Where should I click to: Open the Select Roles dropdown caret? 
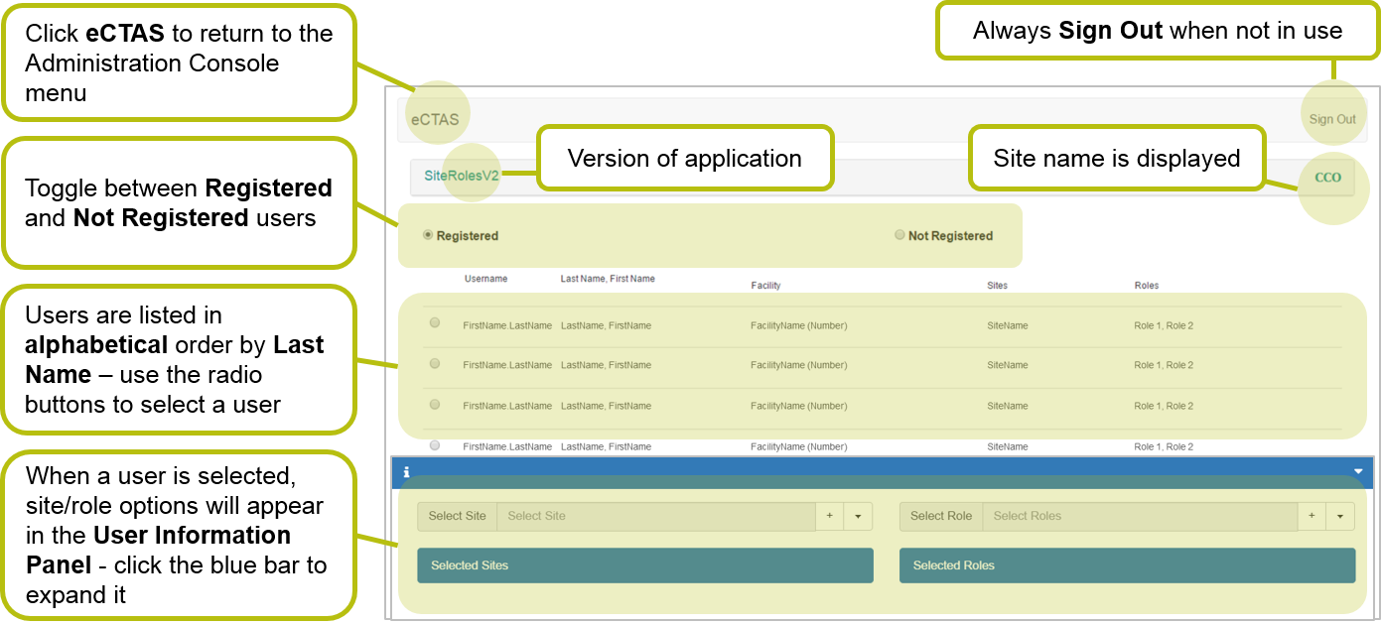click(1340, 516)
